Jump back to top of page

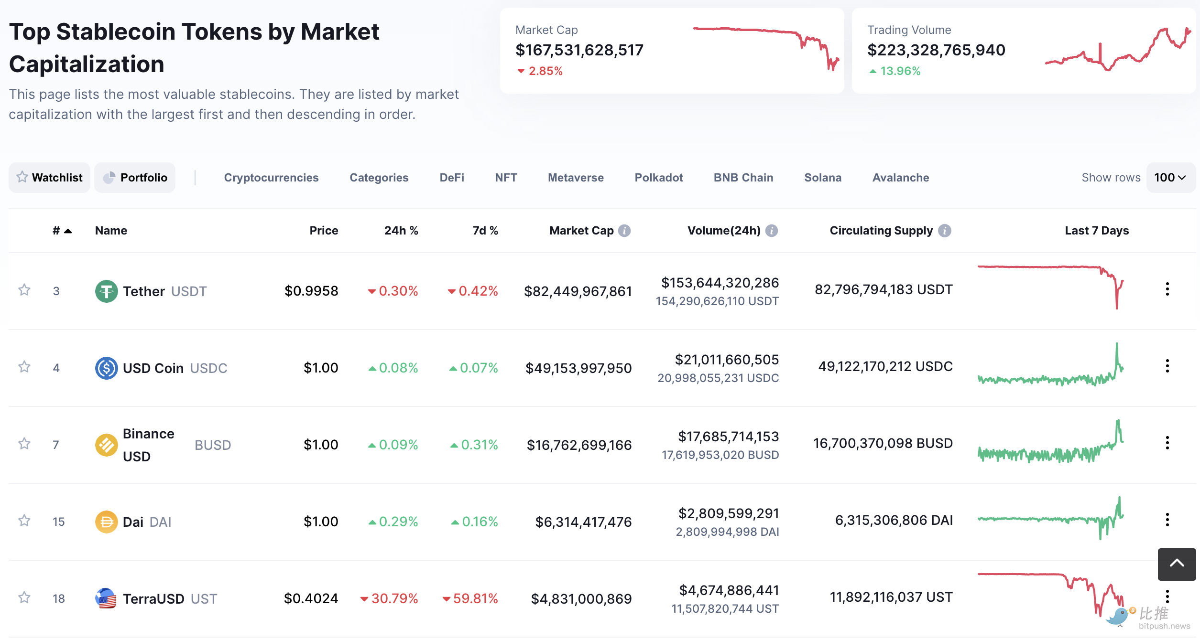pos(1177,564)
